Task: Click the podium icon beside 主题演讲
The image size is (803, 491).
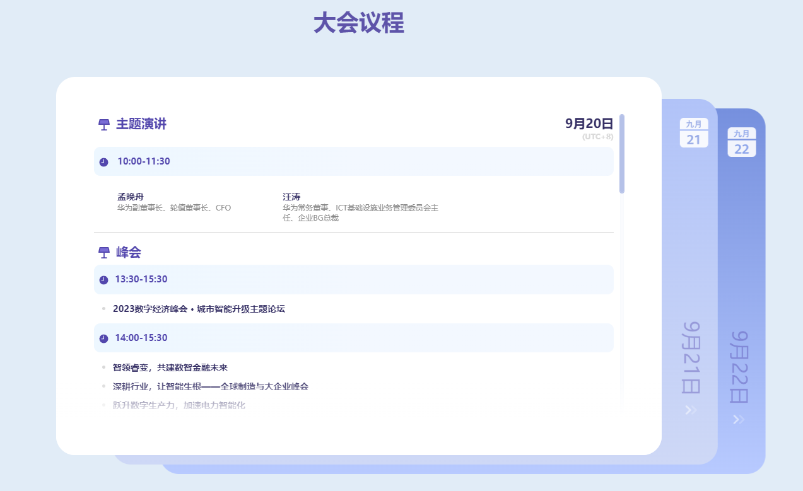Action: (x=104, y=125)
